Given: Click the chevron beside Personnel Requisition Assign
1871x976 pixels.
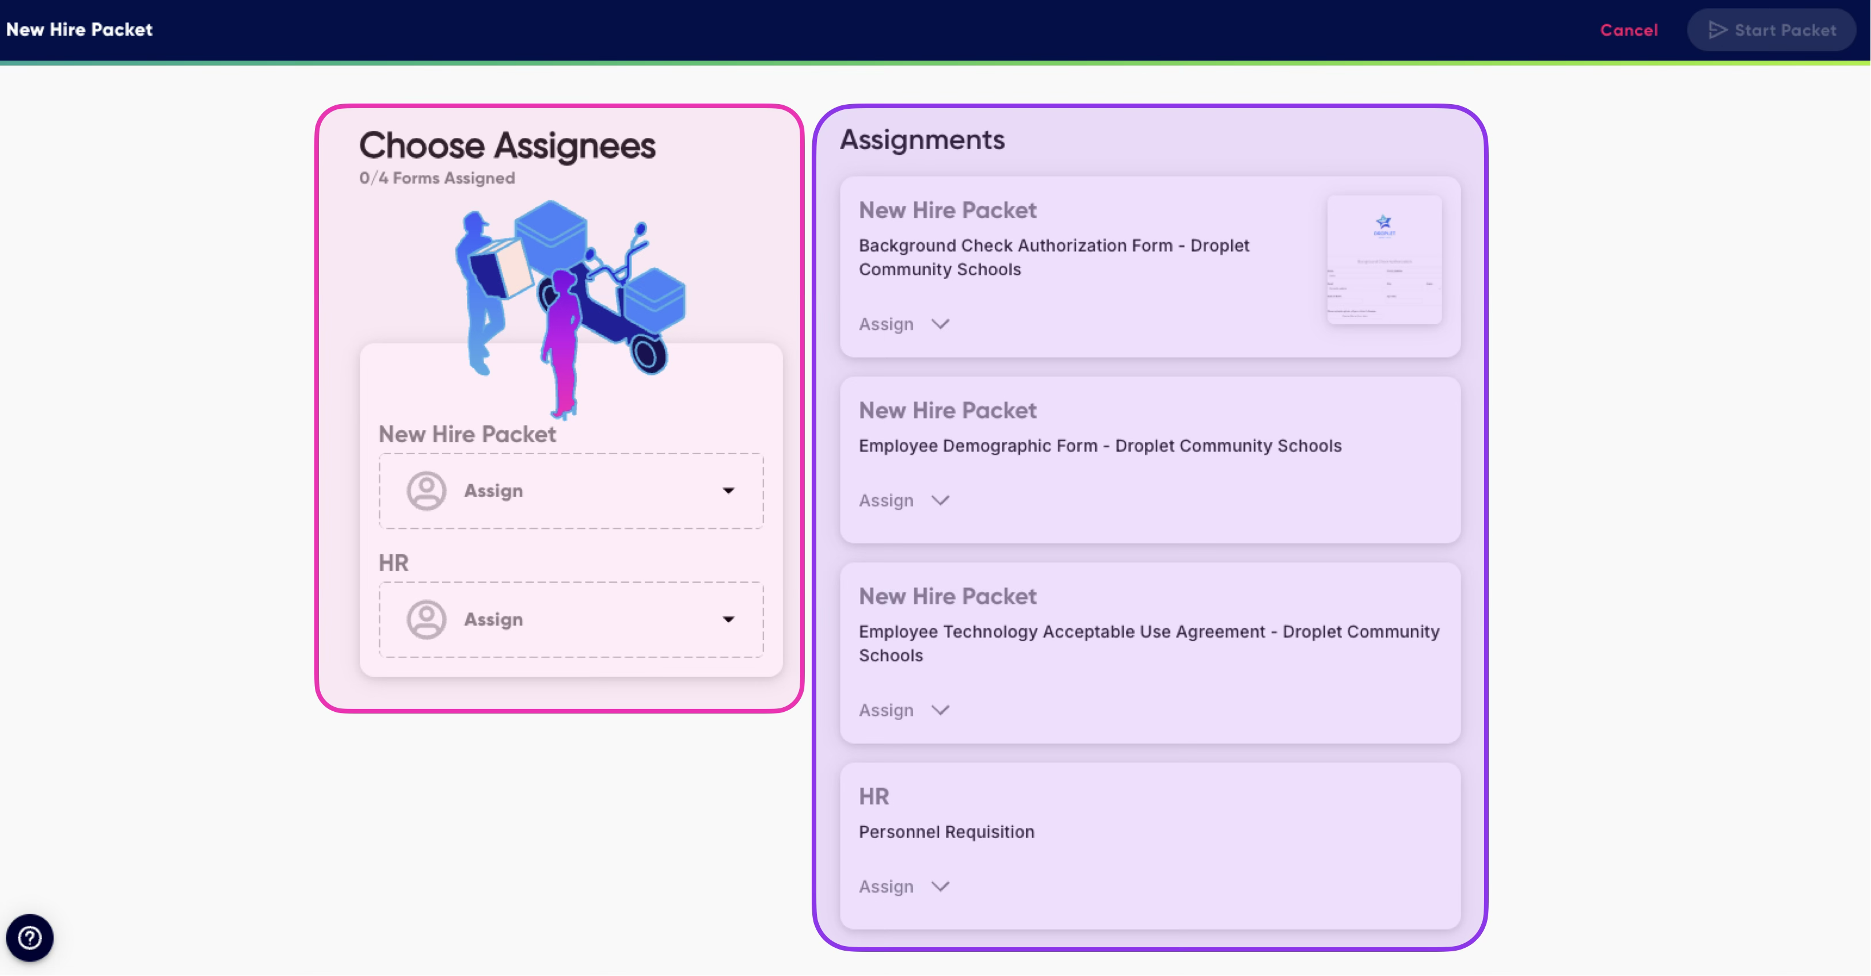Looking at the screenshot, I should point(941,887).
